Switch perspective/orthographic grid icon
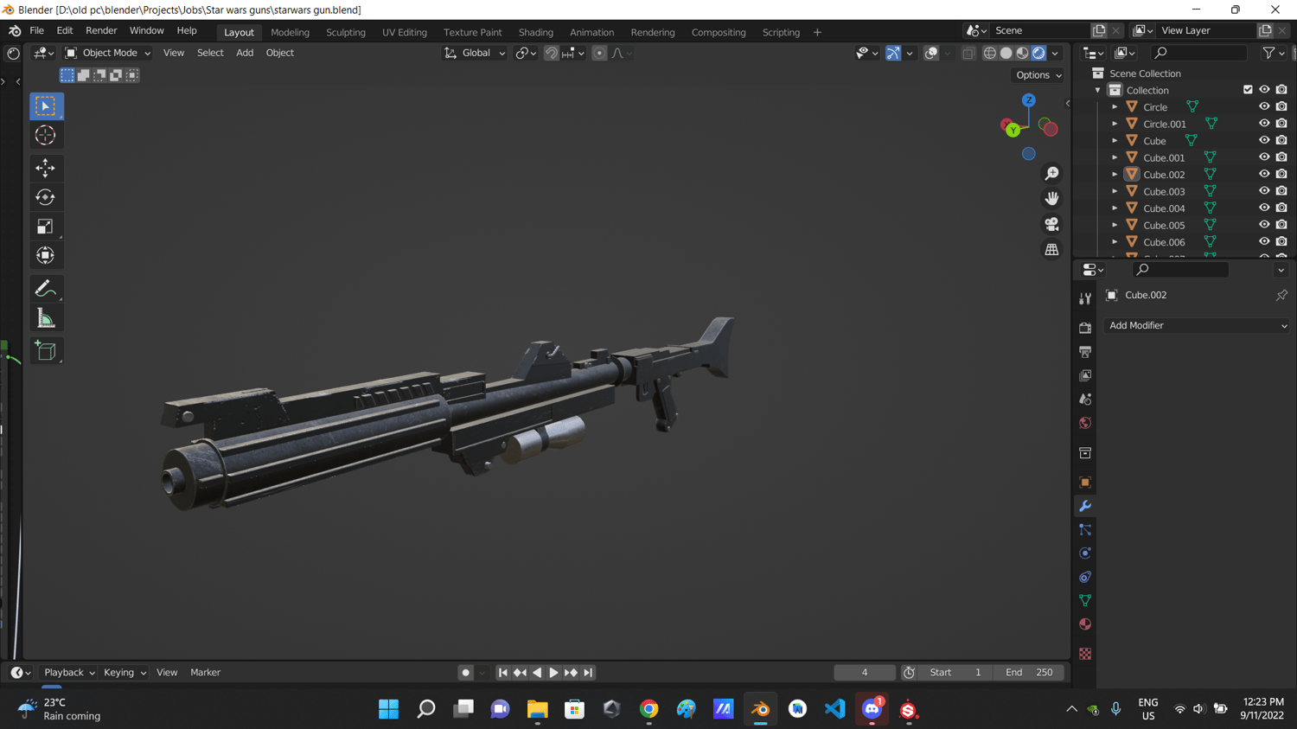This screenshot has height=729, width=1297. click(x=1051, y=250)
